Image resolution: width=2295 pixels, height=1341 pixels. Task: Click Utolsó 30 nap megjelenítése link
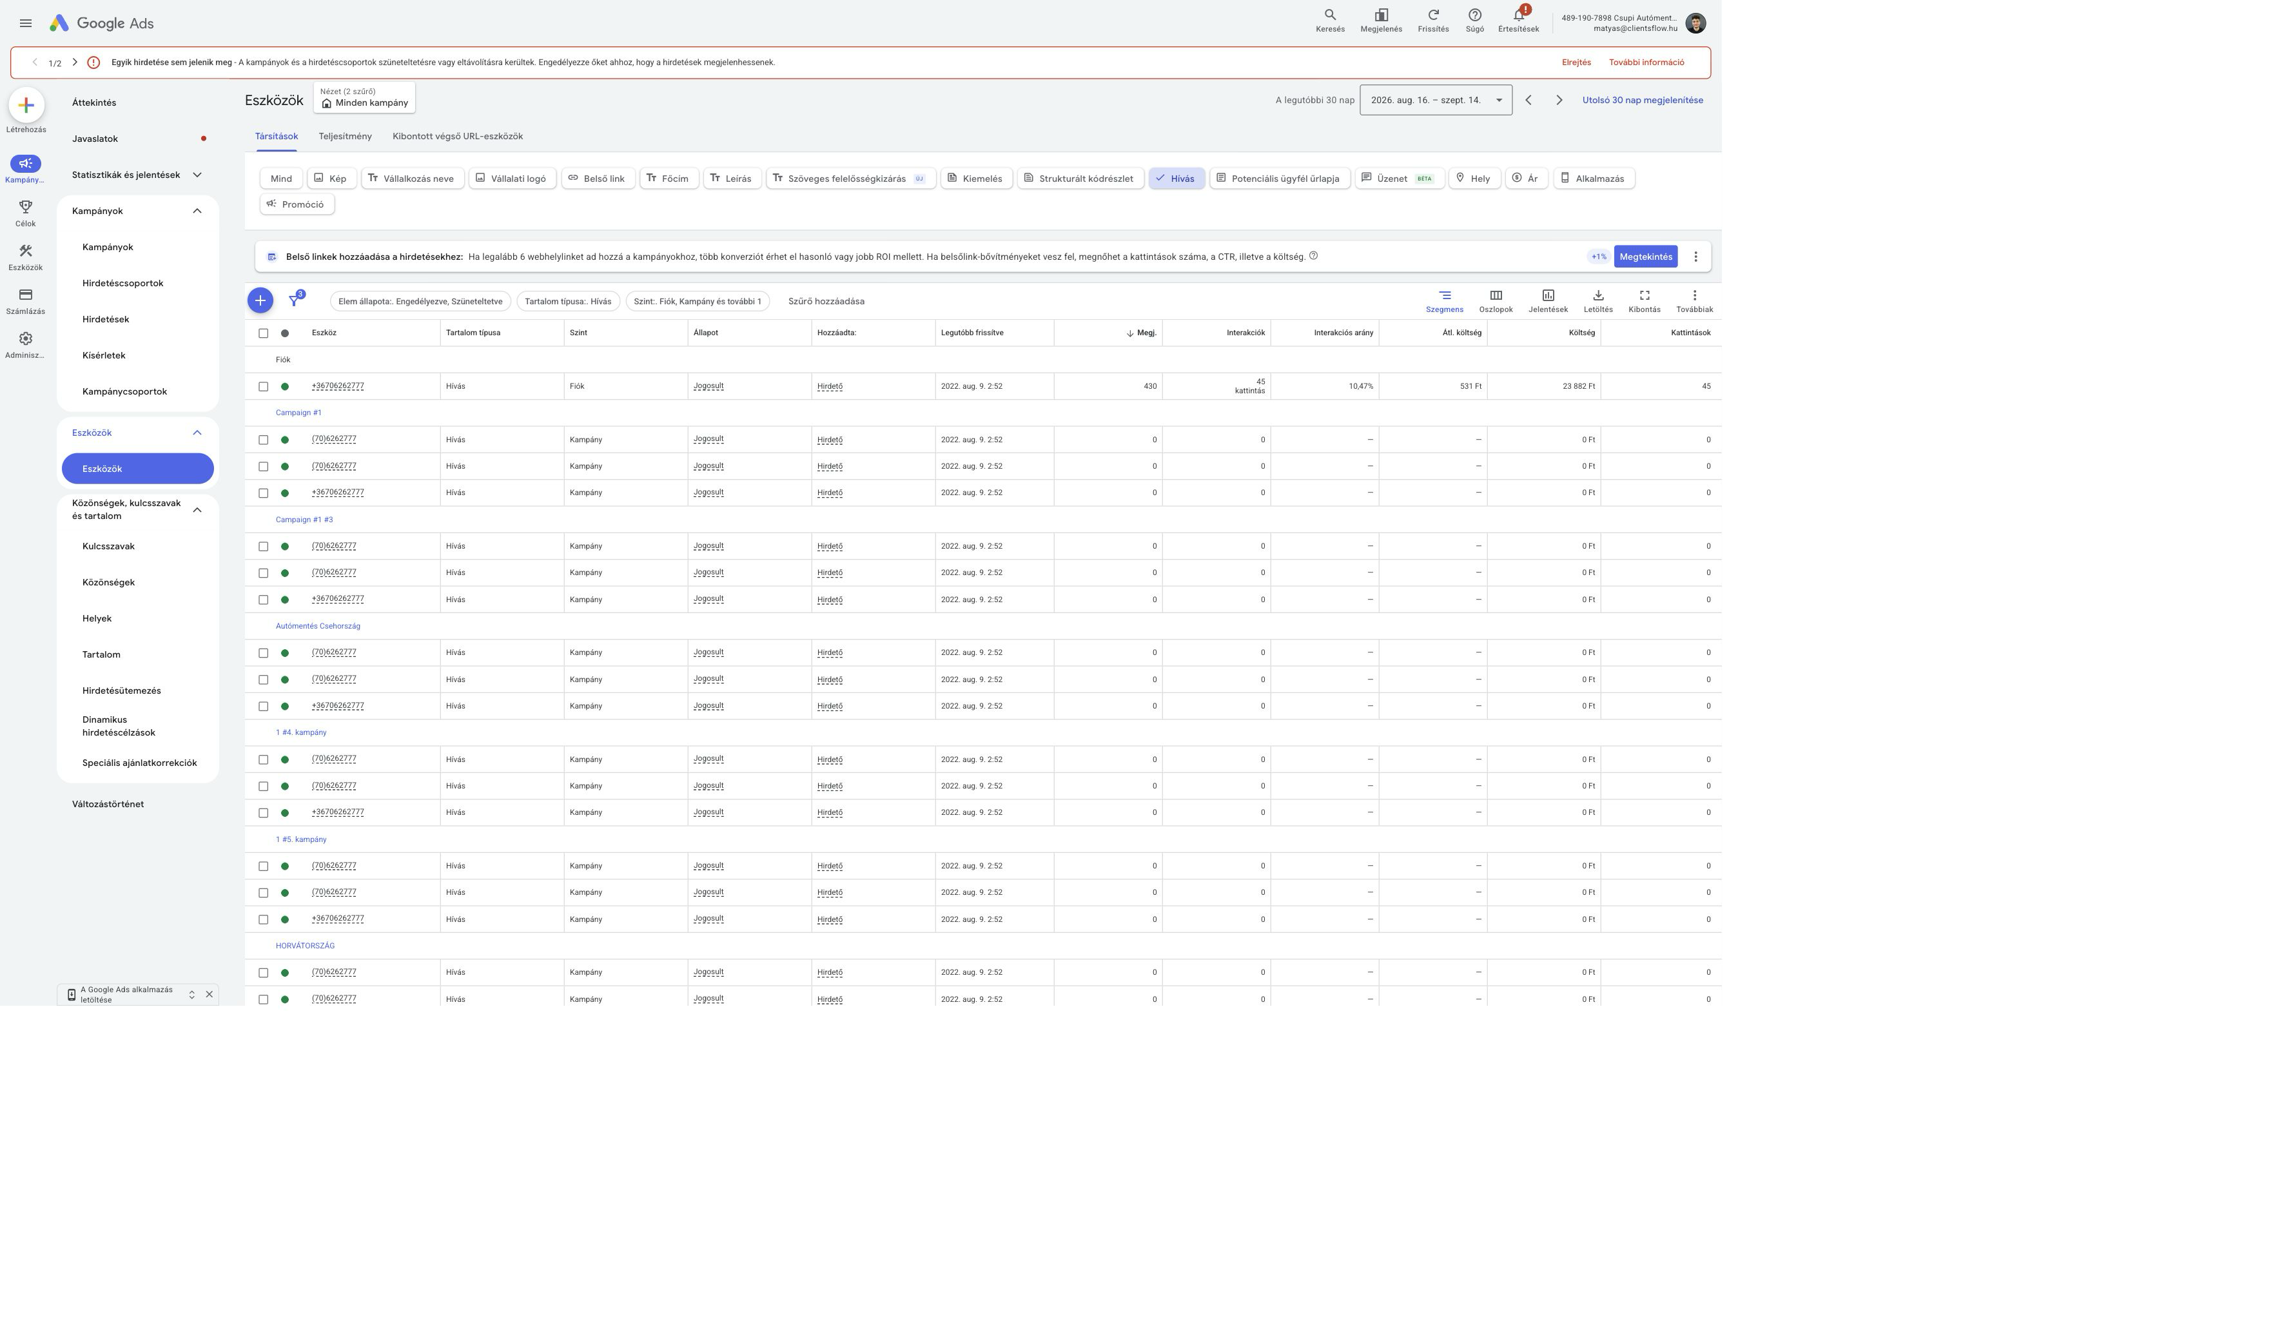tap(1642, 100)
